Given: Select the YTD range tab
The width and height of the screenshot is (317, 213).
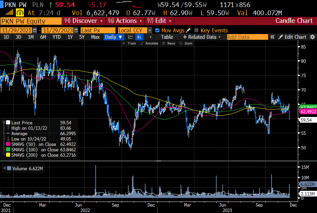Looking at the screenshot, I should pyautogui.click(x=57, y=37).
